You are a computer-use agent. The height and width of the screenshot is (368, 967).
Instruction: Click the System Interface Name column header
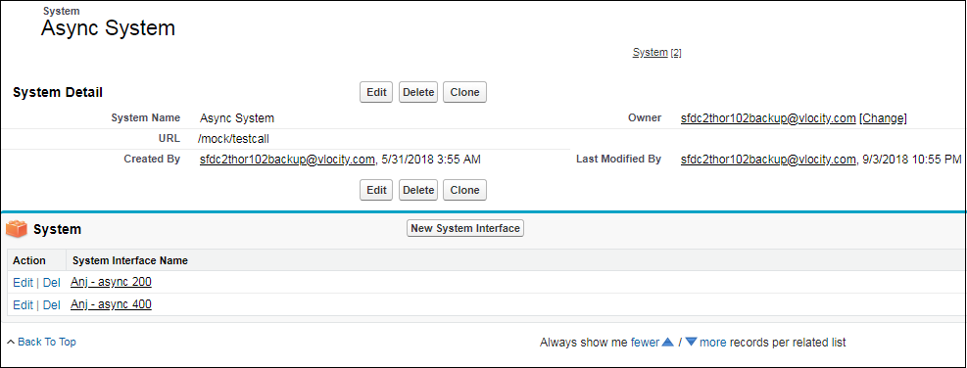130,260
